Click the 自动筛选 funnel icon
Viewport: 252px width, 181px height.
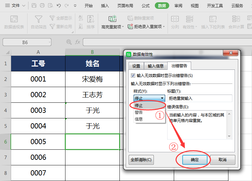tap(39, 19)
